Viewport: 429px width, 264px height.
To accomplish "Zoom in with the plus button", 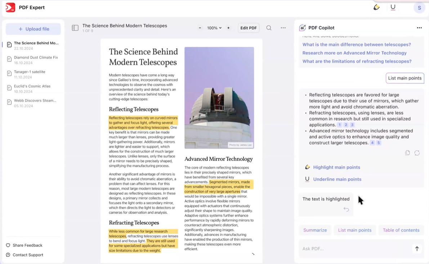I will coord(228,28).
